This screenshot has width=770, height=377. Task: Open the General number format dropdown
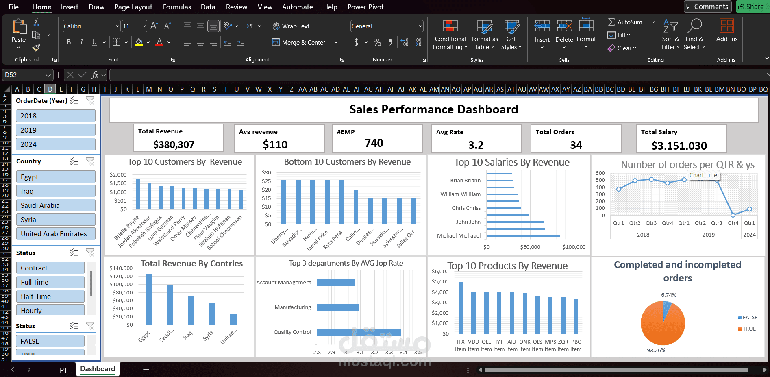coord(420,26)
